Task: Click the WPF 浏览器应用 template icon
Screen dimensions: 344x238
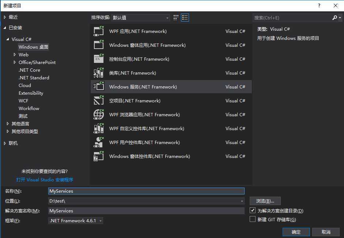Action: (x=98, y=114)
